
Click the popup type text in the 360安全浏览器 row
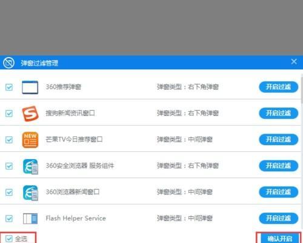188,166
